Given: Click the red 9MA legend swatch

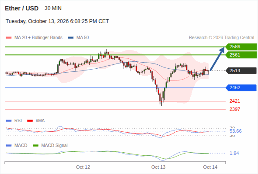Looking at the screenshot, I should pyautogui.click(x=30, y=121).
